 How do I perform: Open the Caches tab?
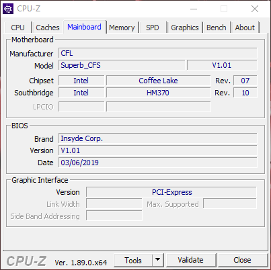click(x=48, y=28)
